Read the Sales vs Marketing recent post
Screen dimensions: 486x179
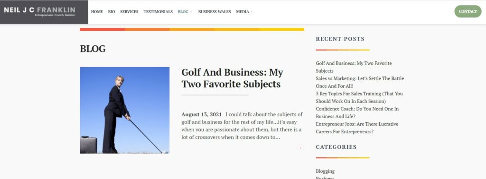[x=360, y=82]
